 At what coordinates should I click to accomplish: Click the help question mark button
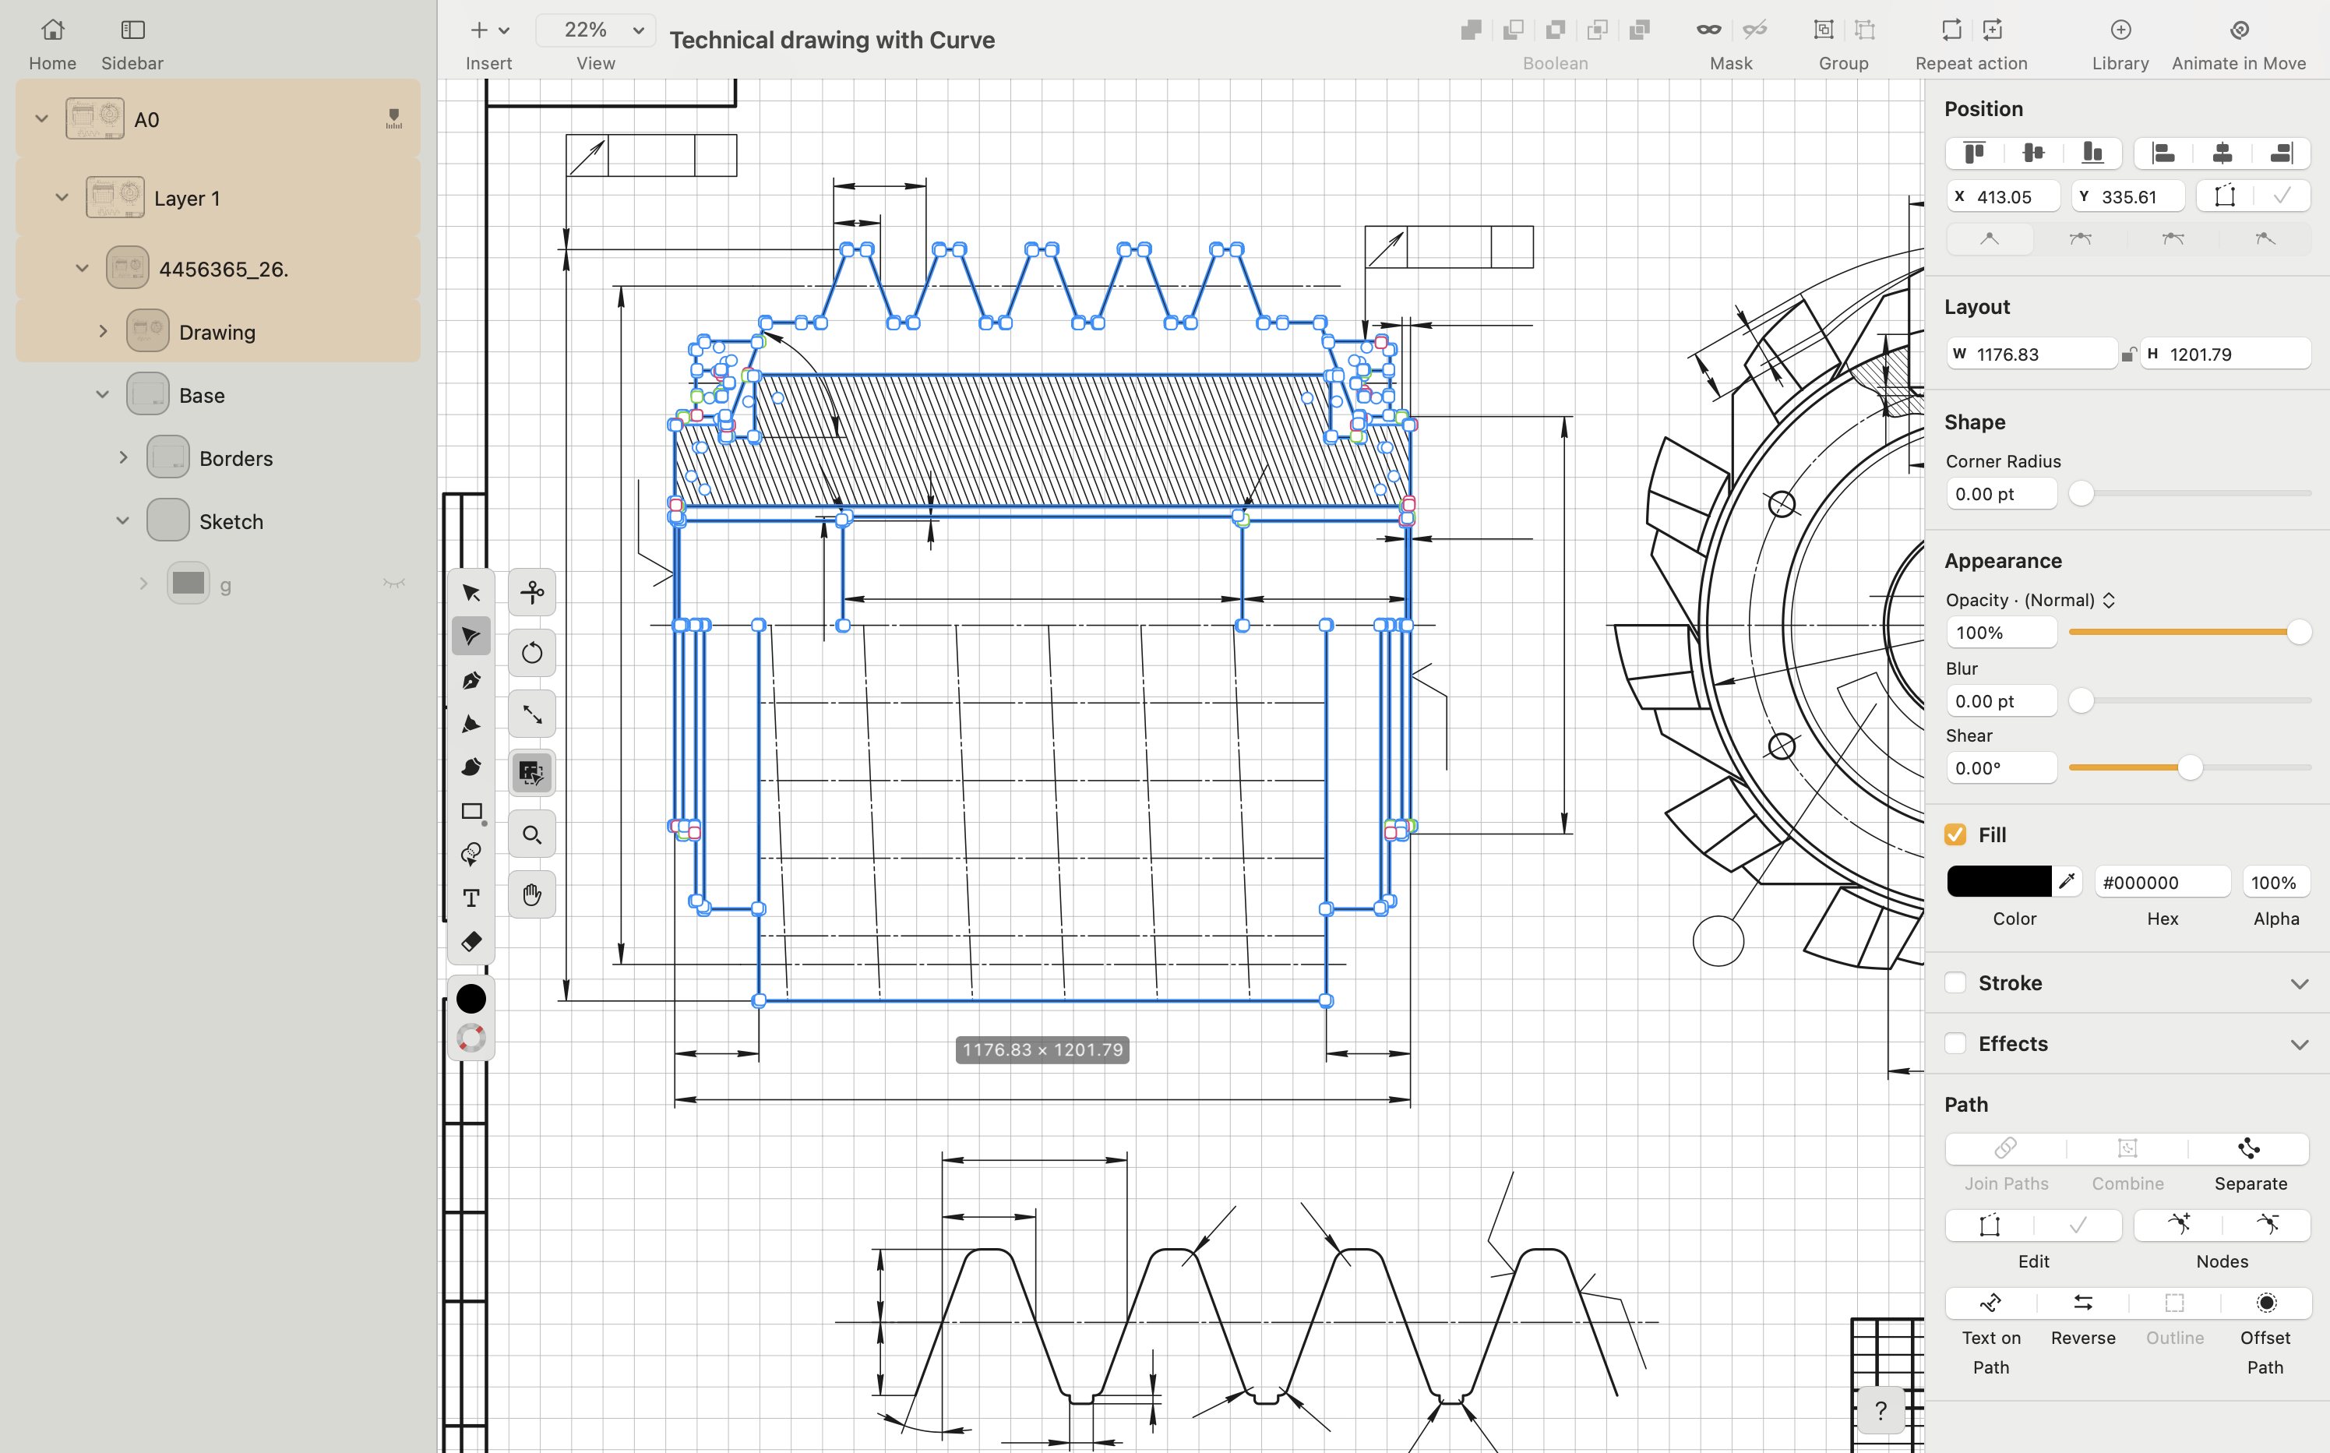point(1881,1409)
